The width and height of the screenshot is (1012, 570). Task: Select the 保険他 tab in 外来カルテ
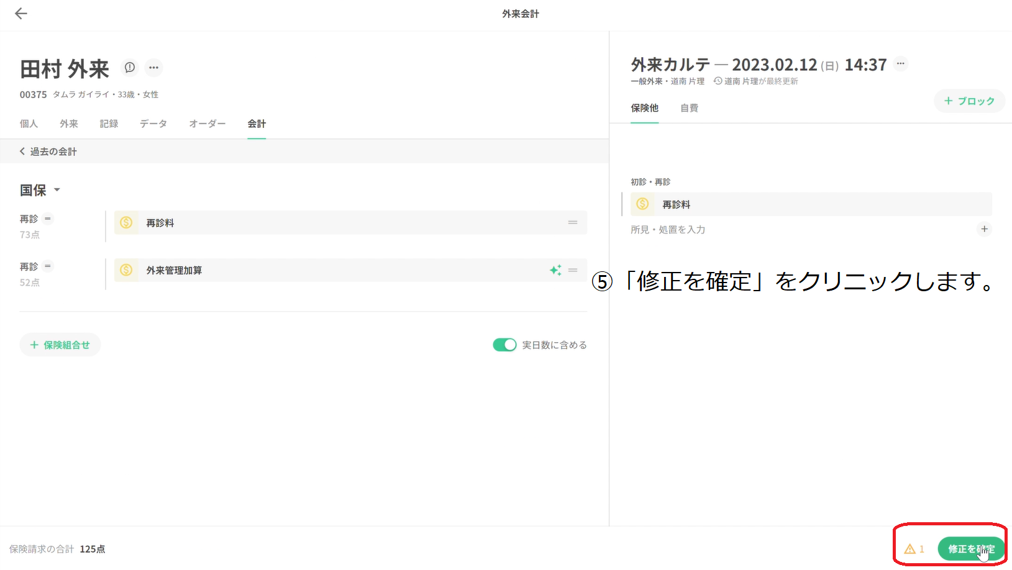coord(644,108)
